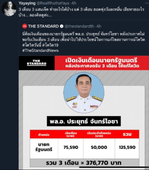Tap THE STANDARD round red avatar

(25, 26)
